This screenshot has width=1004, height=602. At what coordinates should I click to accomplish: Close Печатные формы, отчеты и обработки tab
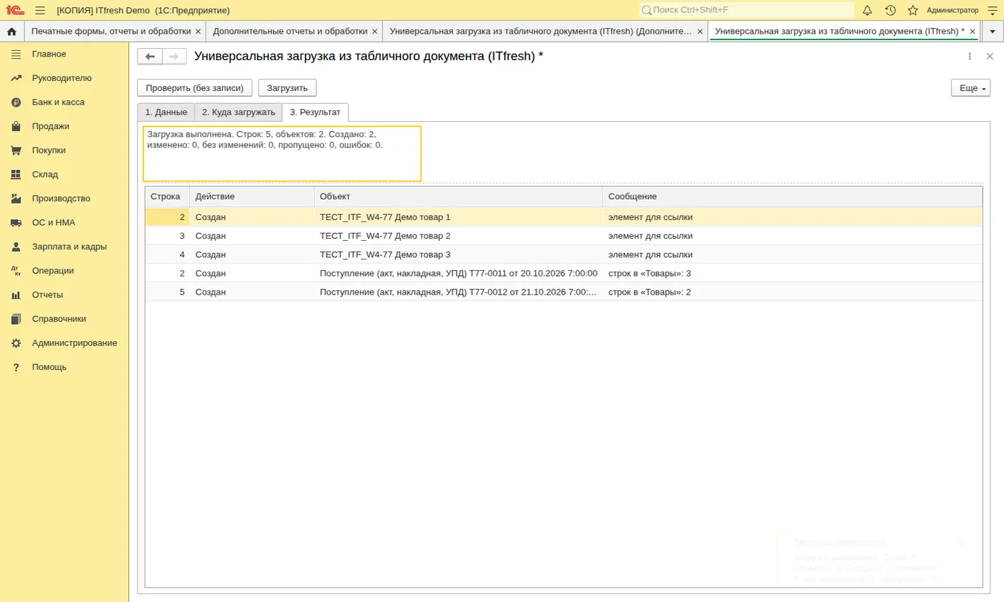click(x=198, y=32)
